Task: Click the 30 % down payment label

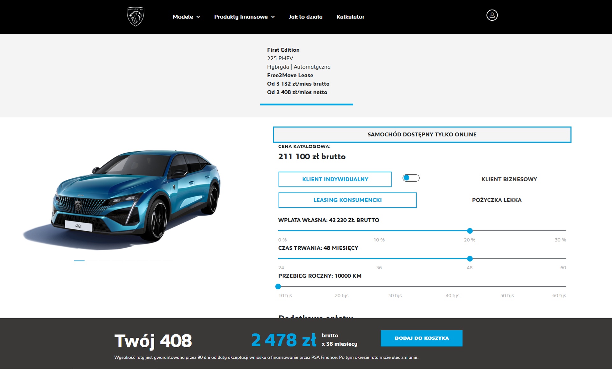Action: tap(560, 240)
